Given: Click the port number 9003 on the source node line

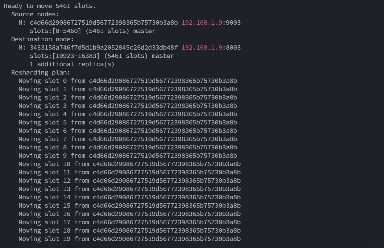Looking at the screenshot, I should click(233, 22).
